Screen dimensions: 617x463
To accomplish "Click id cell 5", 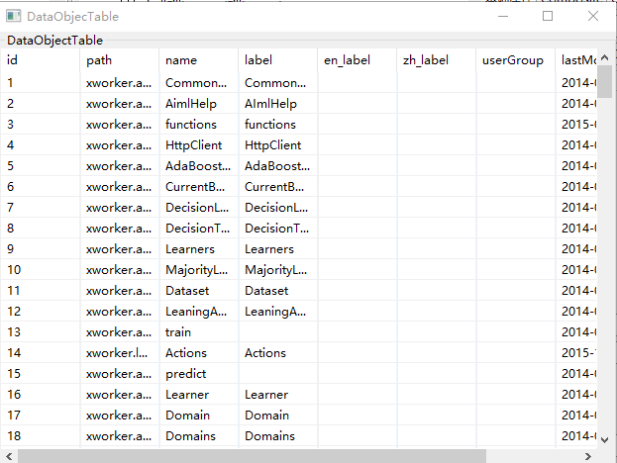I will (41, 166).
